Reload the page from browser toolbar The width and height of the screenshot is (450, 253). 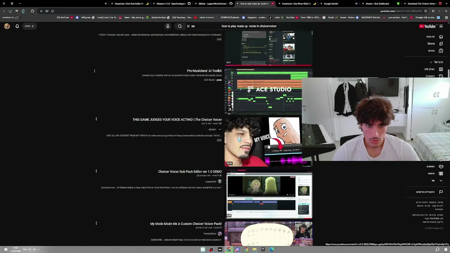433,11
